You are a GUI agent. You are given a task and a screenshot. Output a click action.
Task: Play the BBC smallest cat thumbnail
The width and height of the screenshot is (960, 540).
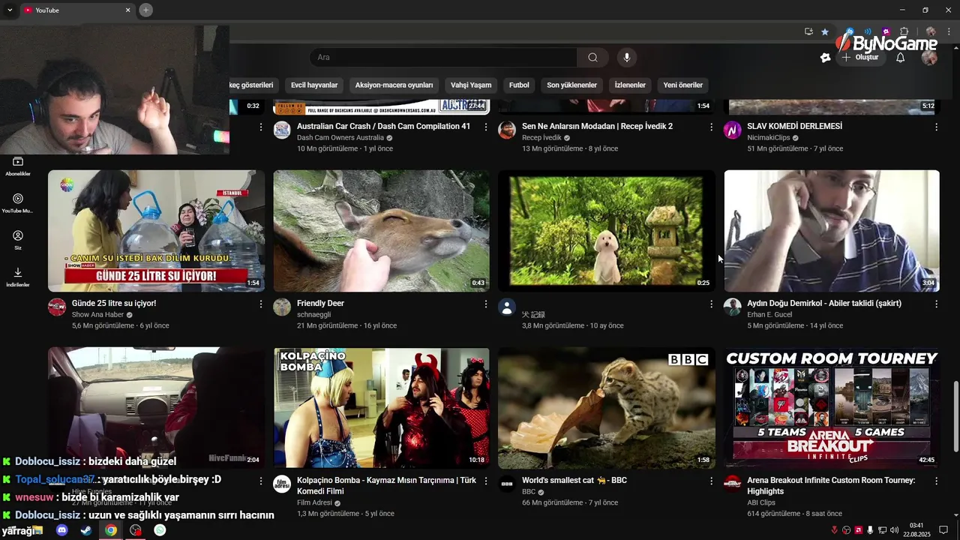pos(607,408)
